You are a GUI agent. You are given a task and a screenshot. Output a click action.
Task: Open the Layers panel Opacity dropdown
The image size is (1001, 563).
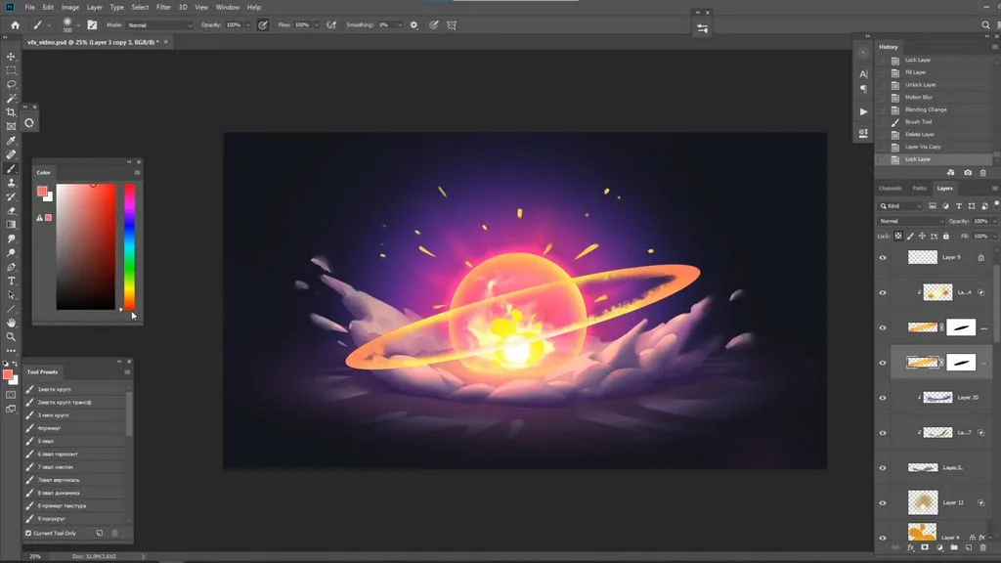coord(994,221)
